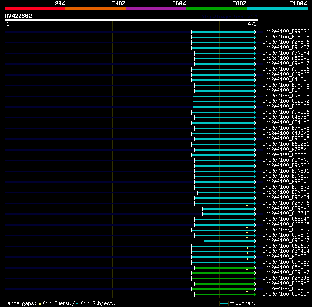Select the UniRef100_Q2R1V7 label
The height and width of the screenshot is (307, 312).
click(286, 273)
